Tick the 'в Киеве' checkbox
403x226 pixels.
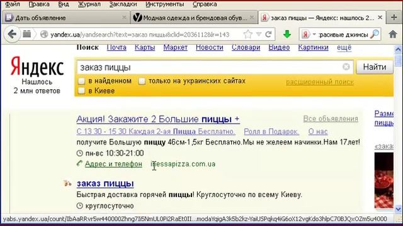(x=81, y=90)
